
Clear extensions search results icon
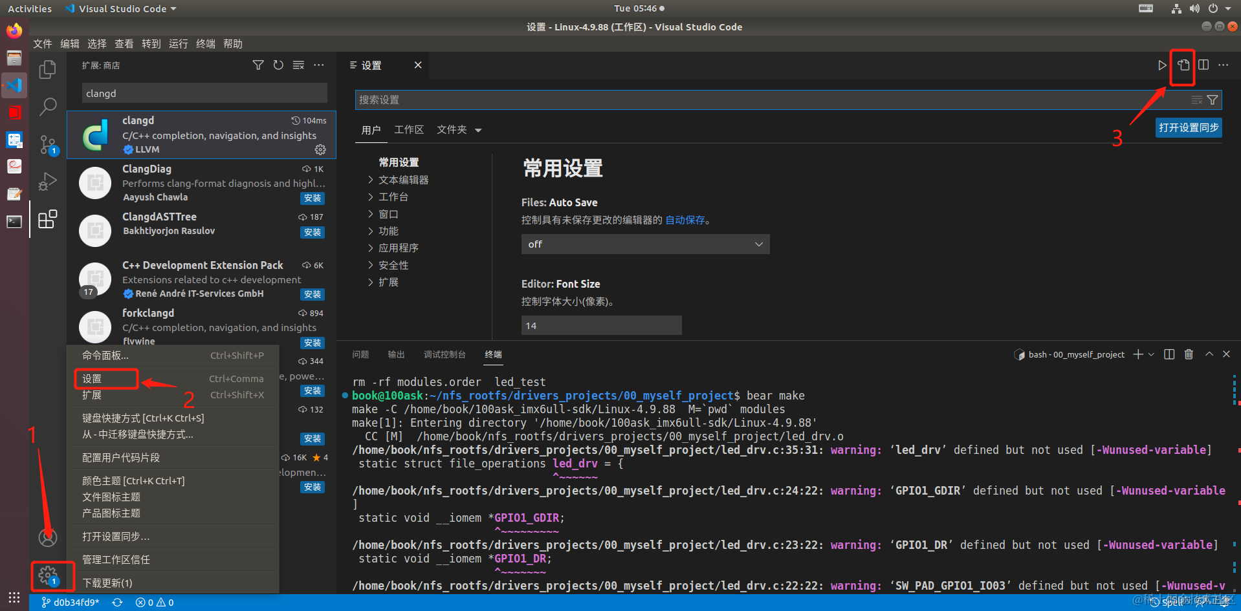[x=298, y=65]
